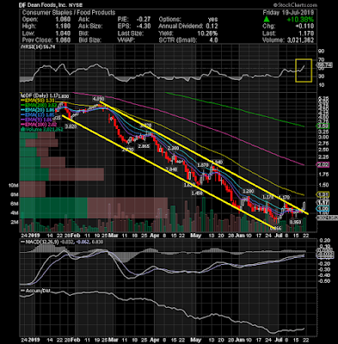Click the Annual Dividend value 0.12
The height and width of the screenshot is (344, 338).
(x=212, y=26)
